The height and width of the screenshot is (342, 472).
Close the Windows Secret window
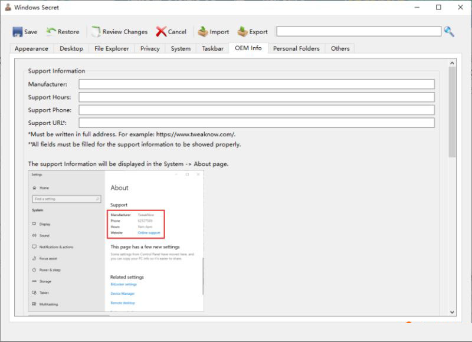point(461,7)
